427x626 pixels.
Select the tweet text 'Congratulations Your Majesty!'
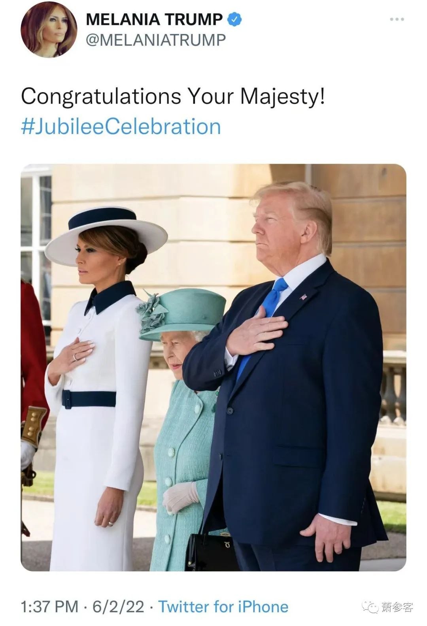click(173, 96)
